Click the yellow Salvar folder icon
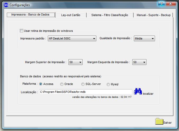 tap(159, 121)
